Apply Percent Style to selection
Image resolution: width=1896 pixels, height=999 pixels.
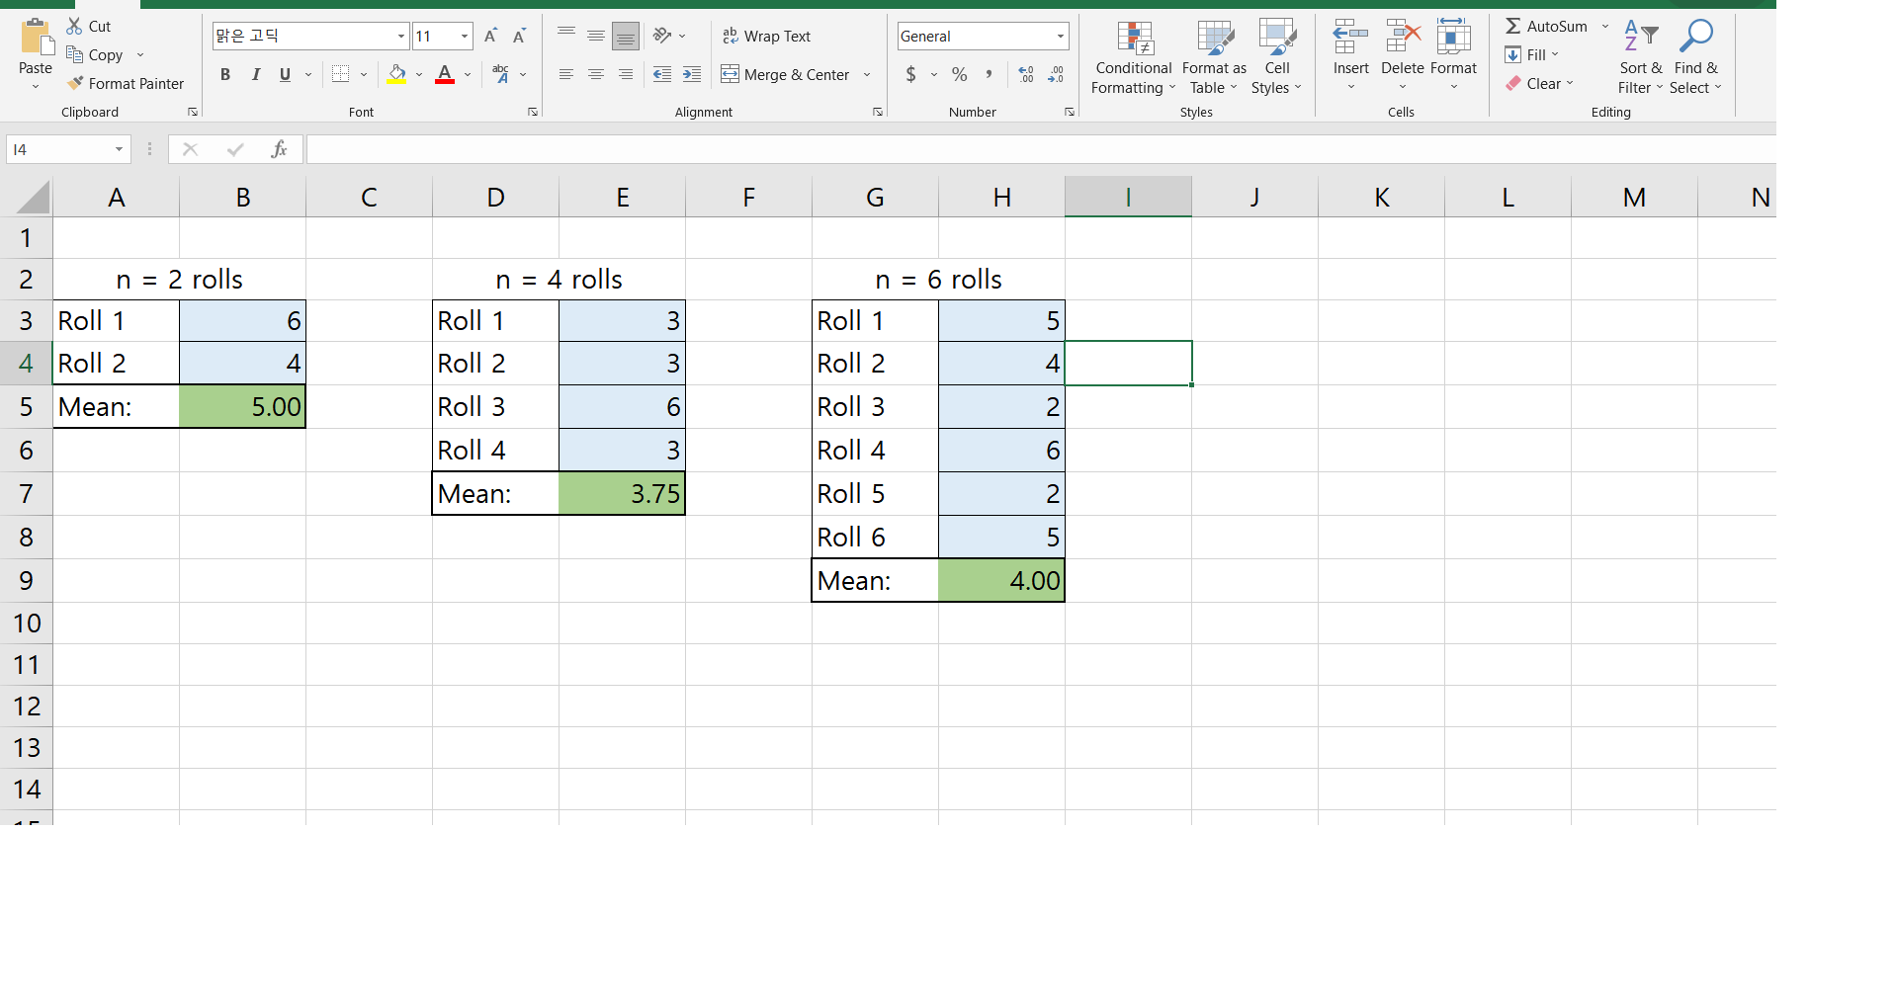958,73
